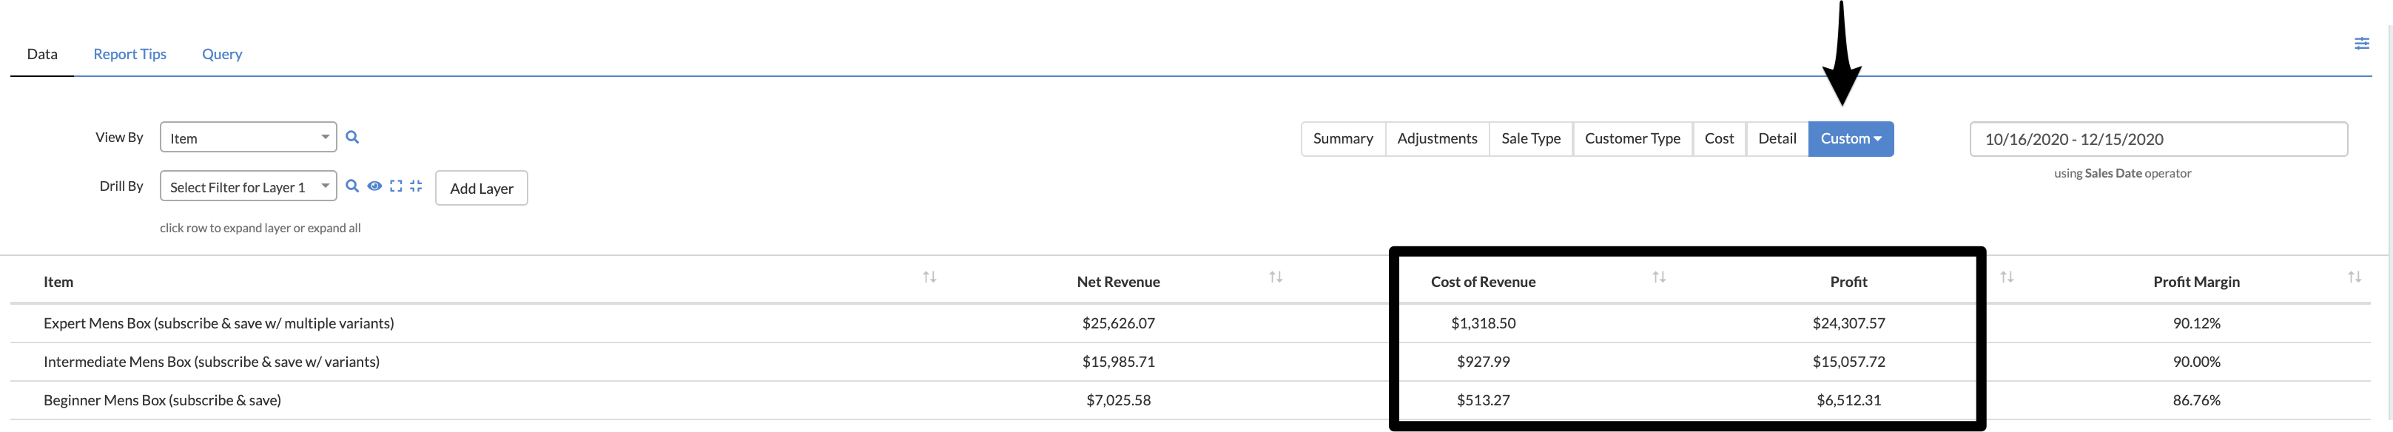
Task: Sort by the Item column arrows
Action: tap(929, 277)
